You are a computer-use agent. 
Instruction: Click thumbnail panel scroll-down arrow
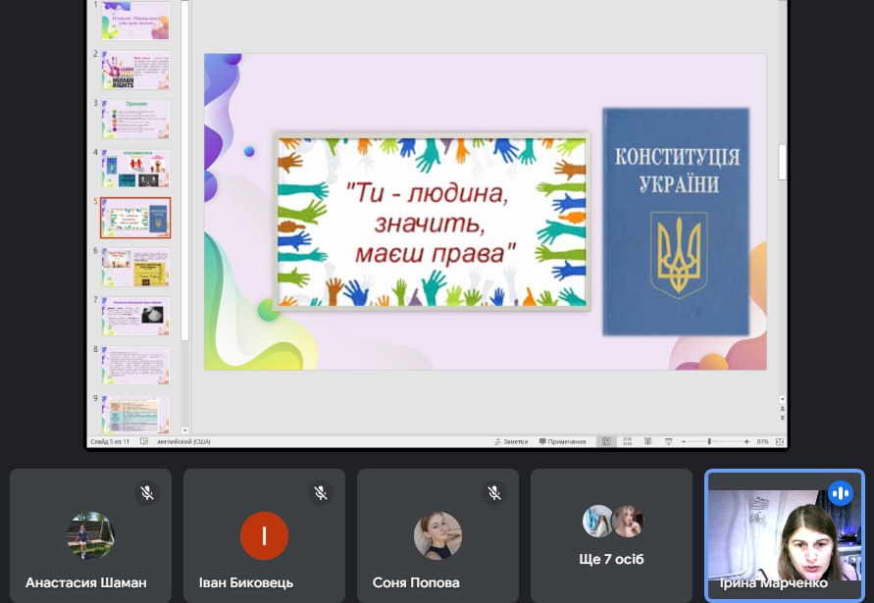[185, 430]
